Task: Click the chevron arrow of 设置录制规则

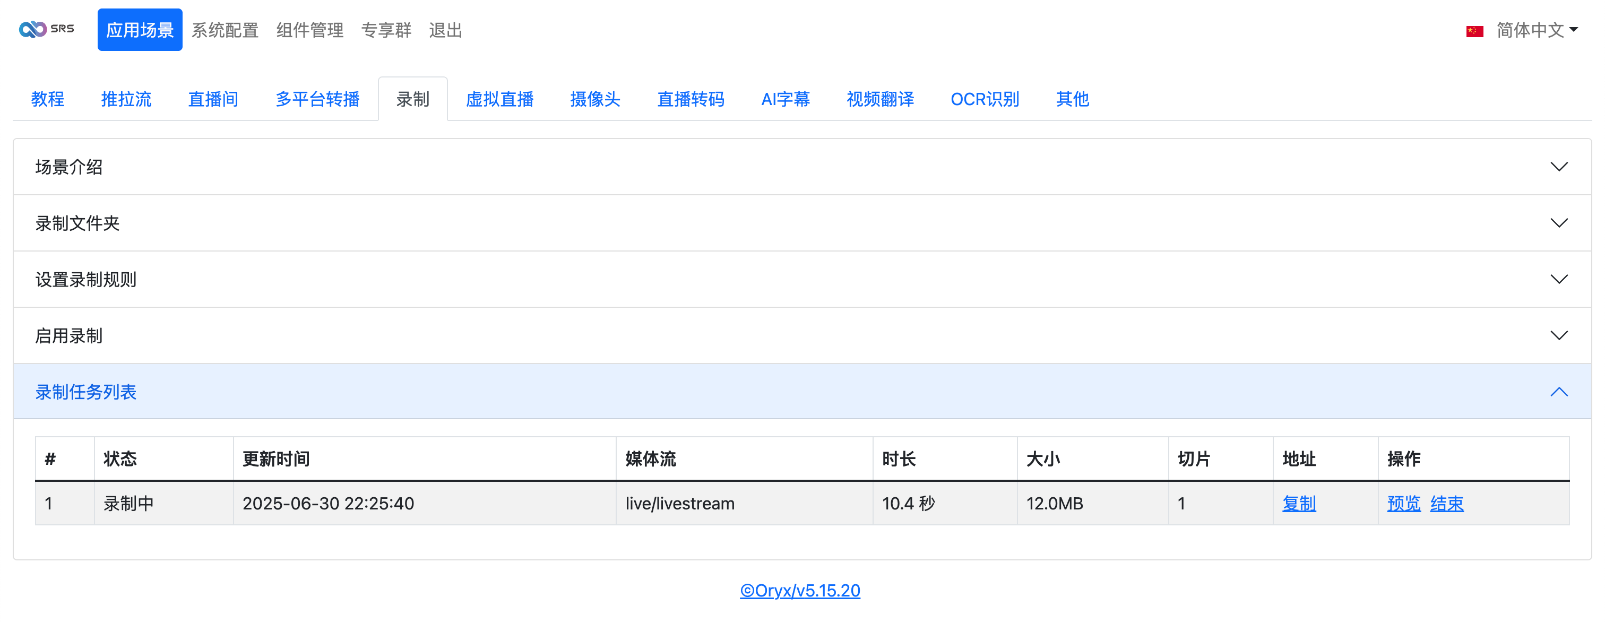Action: 1559,279
